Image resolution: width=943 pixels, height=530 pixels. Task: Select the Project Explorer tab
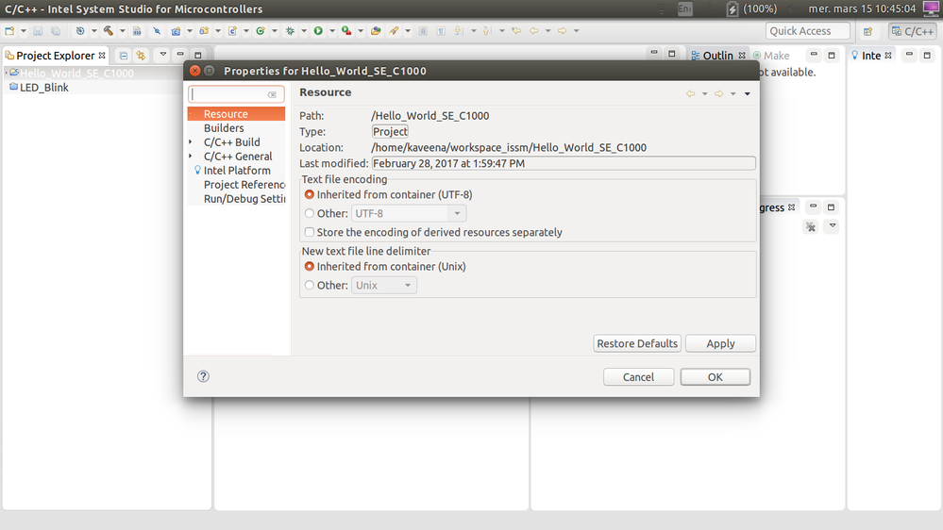click(x=56, y=56)
